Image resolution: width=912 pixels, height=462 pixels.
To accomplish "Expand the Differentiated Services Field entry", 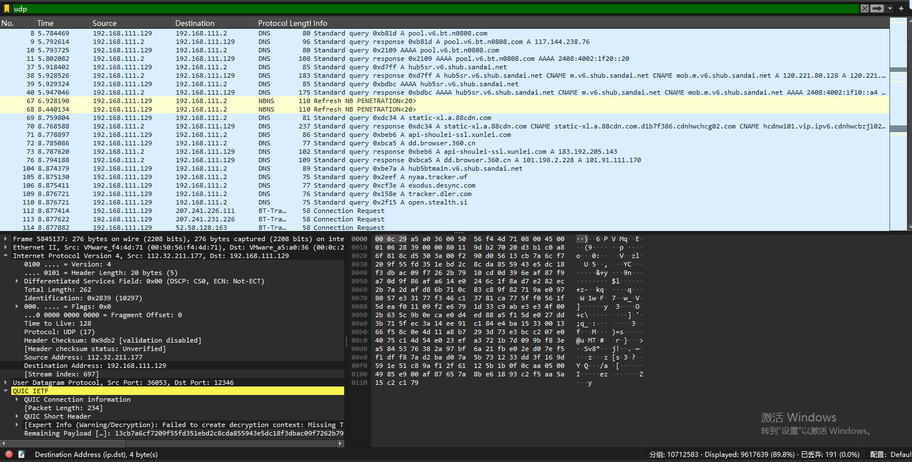I will click(17, 281).
